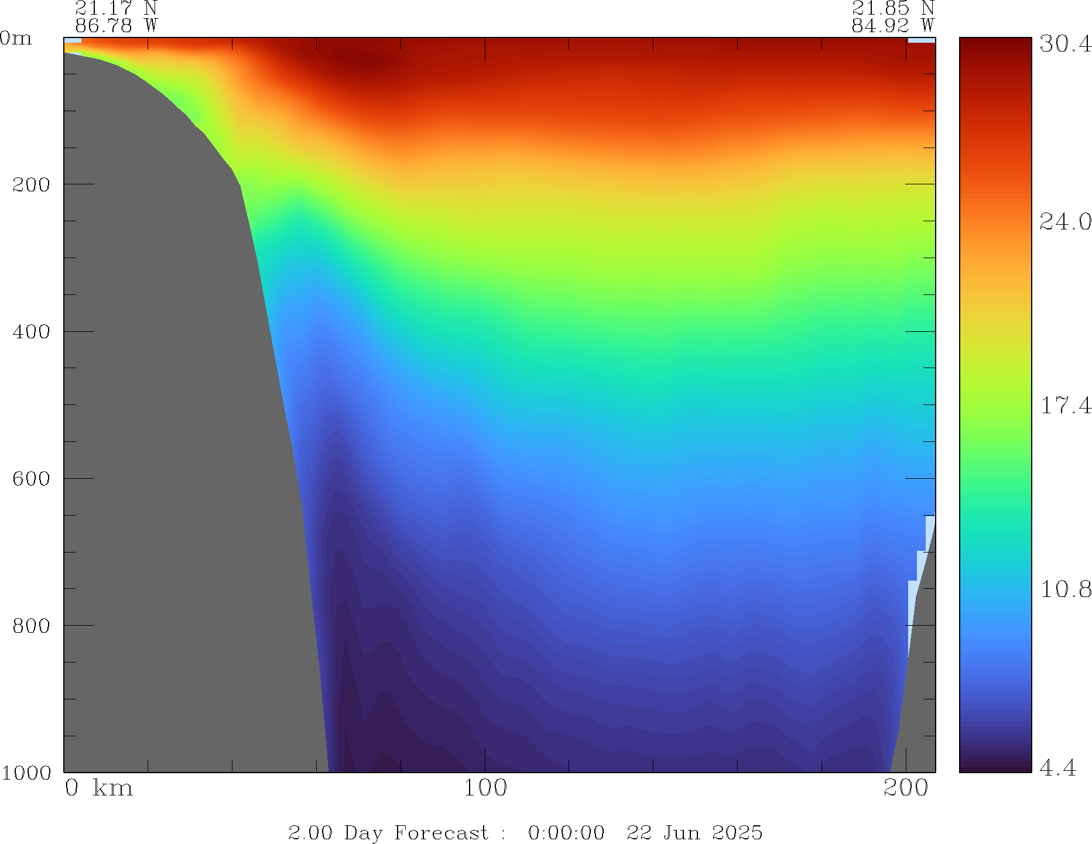Image resolution: width=1092 pixels, height=844 pixels.
Task: Click the 0m surface depth label
Action: point(16,39)
